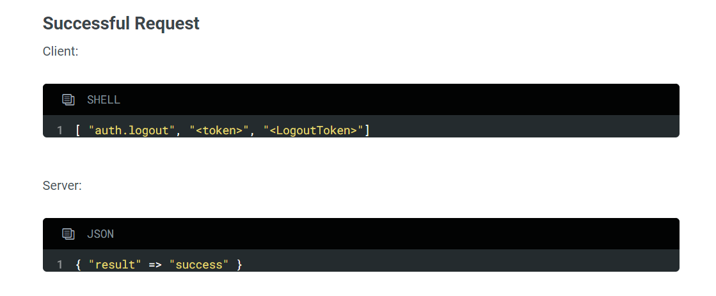Viewport: 716px width, 296px height.
Task: Copy the SHELL code block
Action: coord(68,100)
